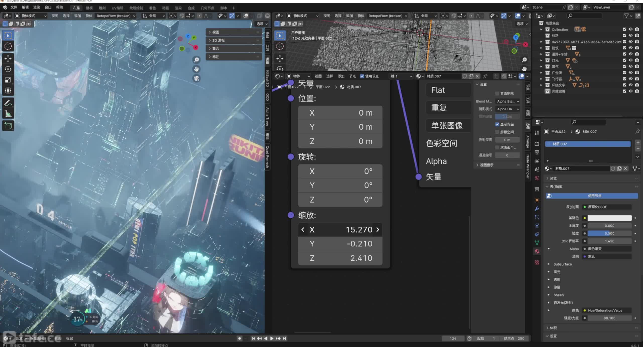Screen dimensions: 643x347
Task: Open the Output properties tab
Action: 537,152
